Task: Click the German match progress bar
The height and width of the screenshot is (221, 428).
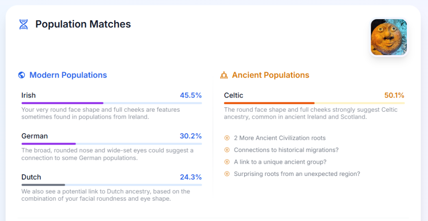Action: [111, 144]
